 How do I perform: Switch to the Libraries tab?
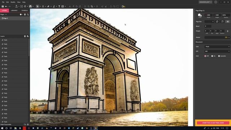click(14, 10)
